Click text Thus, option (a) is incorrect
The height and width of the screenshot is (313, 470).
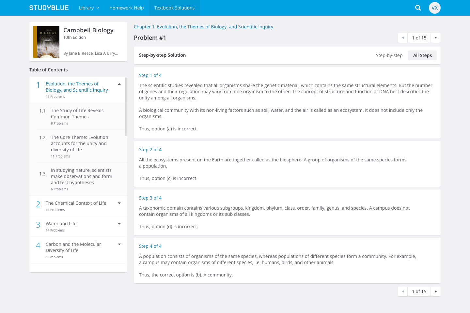pos(168,129)
